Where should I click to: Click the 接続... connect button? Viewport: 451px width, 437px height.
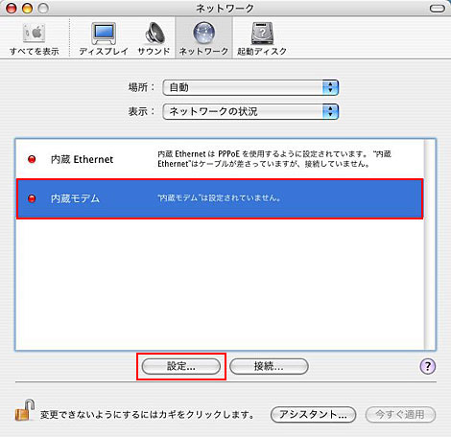tap(269, 366)
